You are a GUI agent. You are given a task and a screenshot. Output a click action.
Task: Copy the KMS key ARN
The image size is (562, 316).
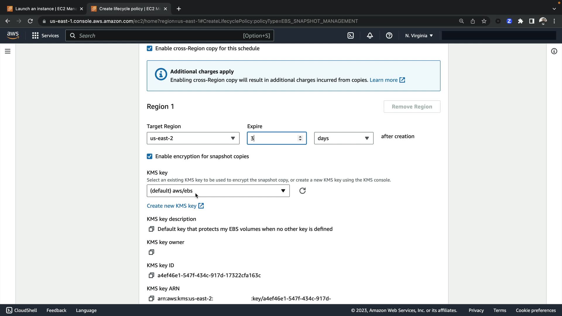pos(151,298)
